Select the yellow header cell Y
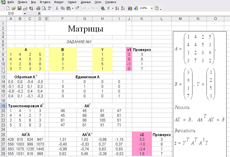Viewport: 230px width, 157px height. (x=102, y=49)
